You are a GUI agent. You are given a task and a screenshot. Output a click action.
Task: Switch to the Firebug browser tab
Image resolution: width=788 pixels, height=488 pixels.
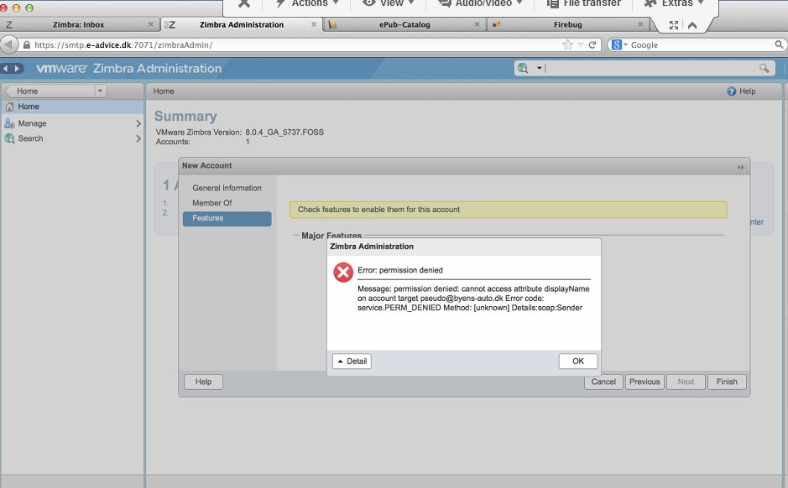pos(568,24)
